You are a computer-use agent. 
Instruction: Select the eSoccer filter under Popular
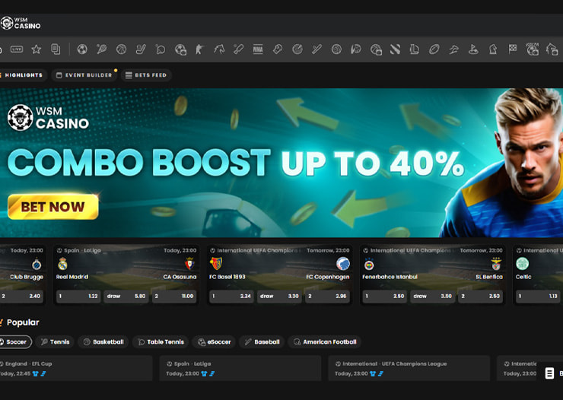click(x=214, y=342)
